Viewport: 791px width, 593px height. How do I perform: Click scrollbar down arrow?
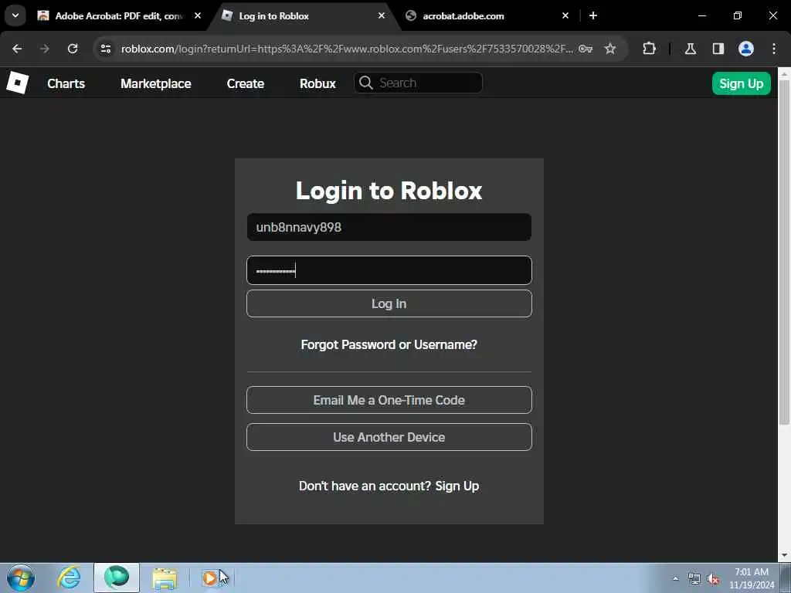784,555
